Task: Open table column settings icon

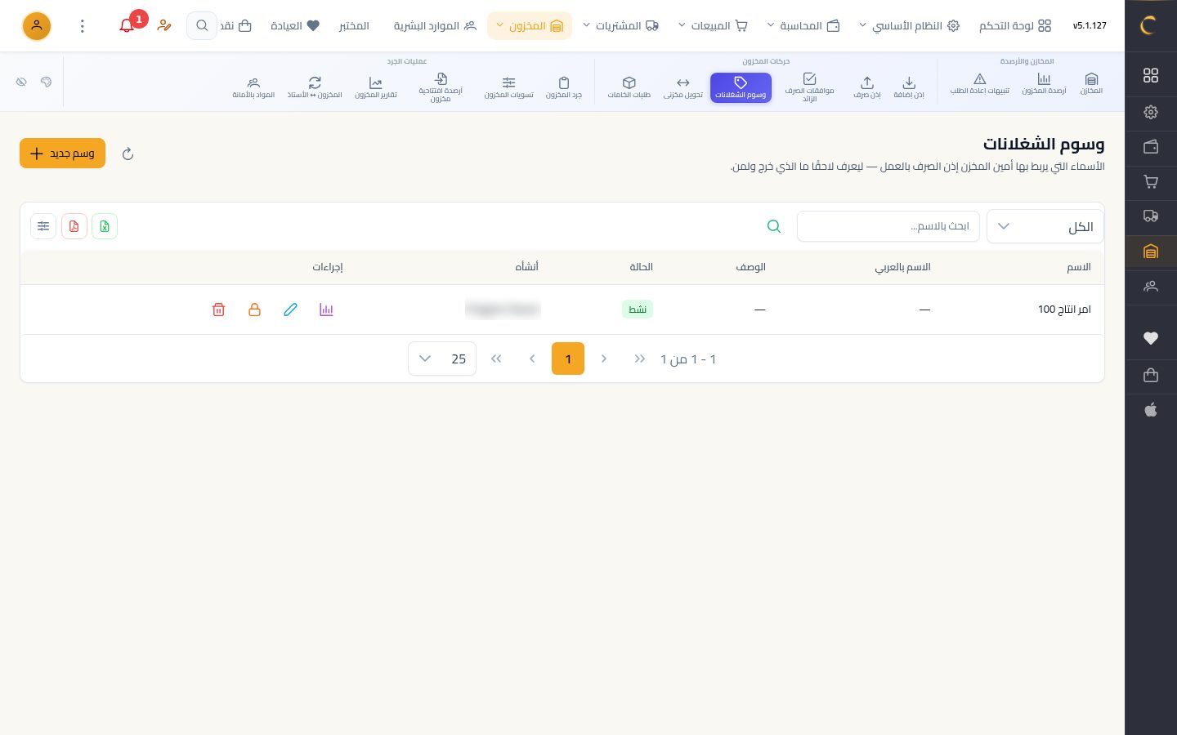Action: (43, 226)
